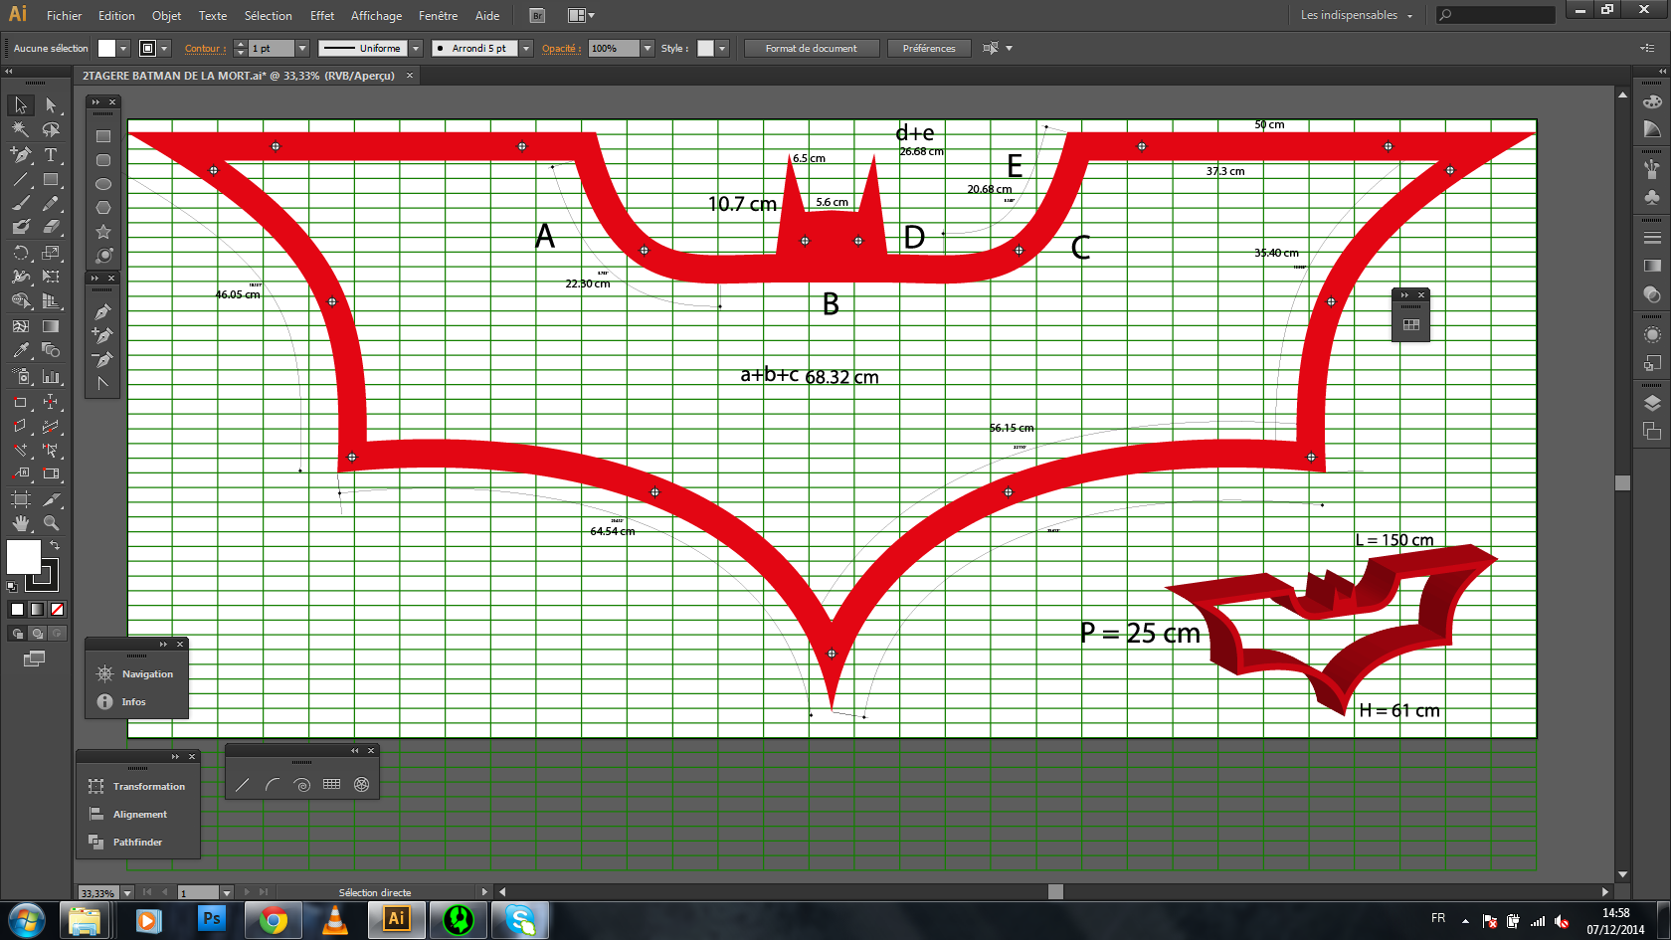Select the Gradient tool in the toolbox

pyautogui.click(x=51, y=326)
